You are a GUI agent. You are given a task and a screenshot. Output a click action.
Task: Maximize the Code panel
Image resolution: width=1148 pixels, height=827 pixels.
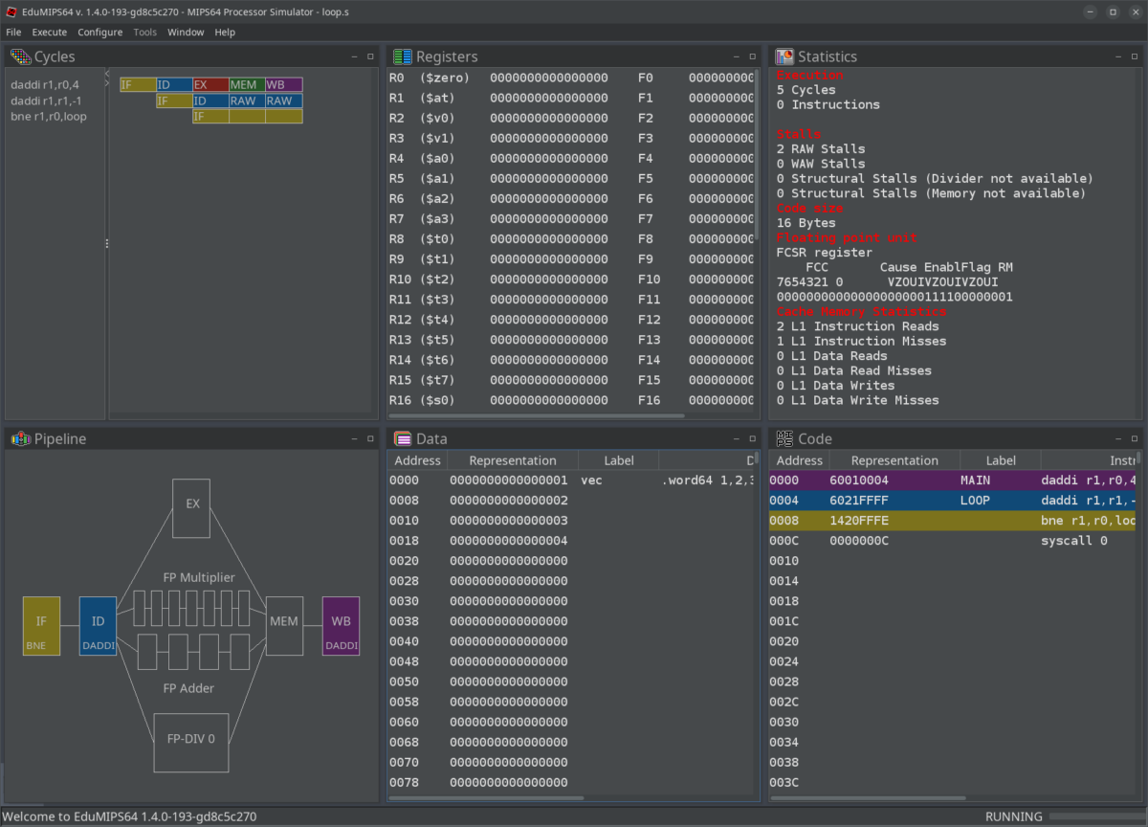click(1135, 438)
